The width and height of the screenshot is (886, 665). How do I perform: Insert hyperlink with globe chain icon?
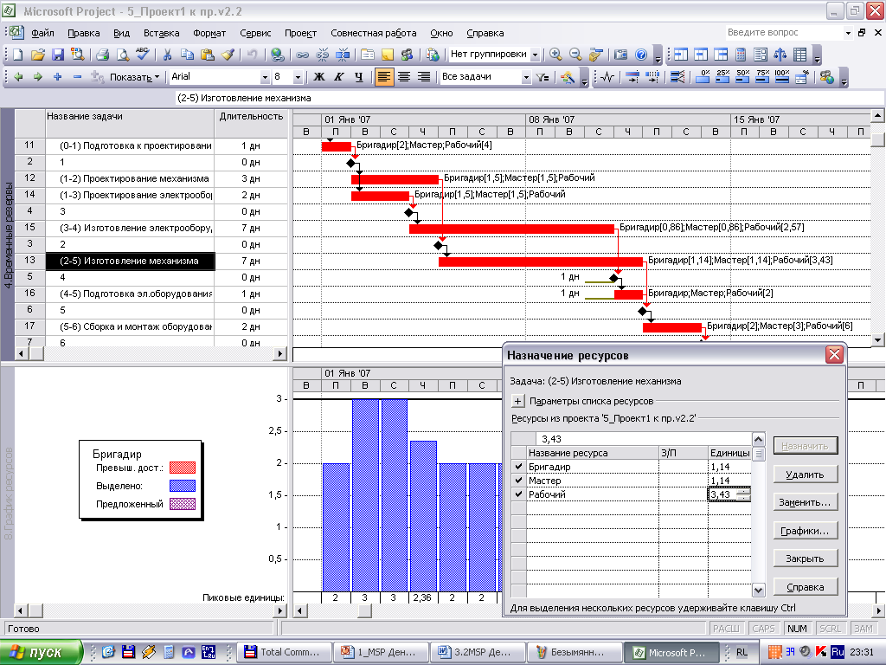coord(277,55)
